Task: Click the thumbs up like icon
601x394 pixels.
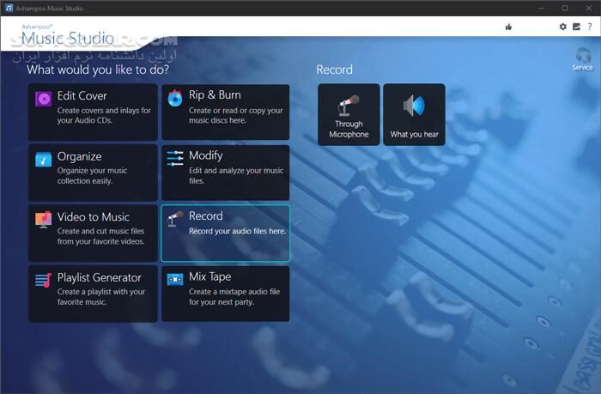Action: [508, 27]
